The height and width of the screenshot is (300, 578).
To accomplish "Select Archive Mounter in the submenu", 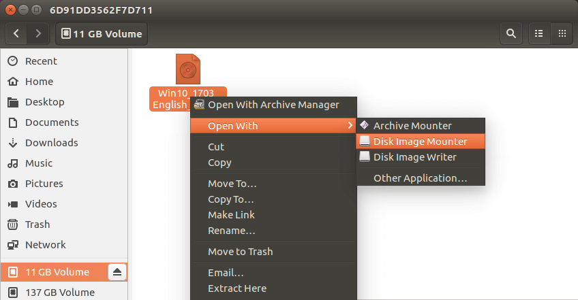I will pos(412,126).
